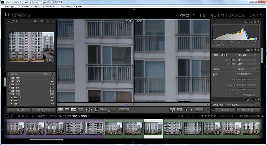Set filter rating to one star
This screenshot has width=267, height=145.
202,116
